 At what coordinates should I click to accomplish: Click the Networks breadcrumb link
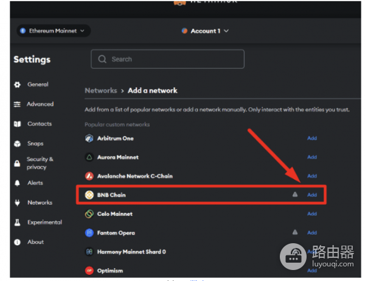click(100, 90)
